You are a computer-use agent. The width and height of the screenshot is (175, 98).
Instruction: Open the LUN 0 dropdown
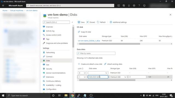pyautogui.click(x=82, y=73)
